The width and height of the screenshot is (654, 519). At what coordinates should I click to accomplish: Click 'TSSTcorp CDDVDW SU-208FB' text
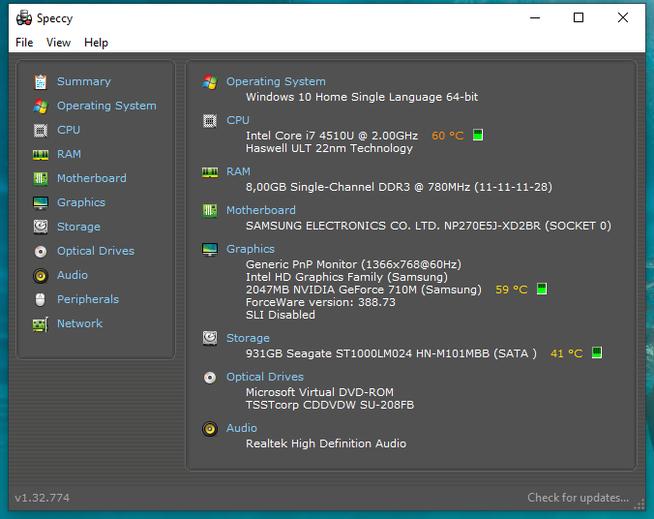(330, 405)
